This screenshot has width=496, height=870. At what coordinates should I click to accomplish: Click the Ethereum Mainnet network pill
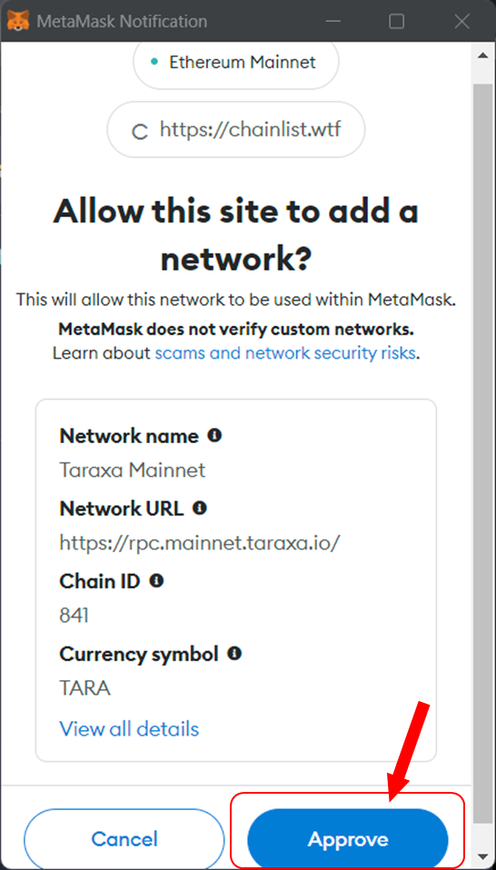click(236, 62)
